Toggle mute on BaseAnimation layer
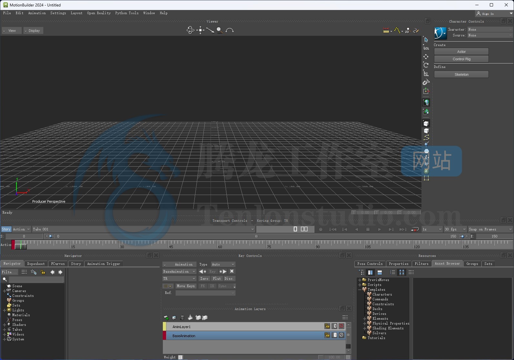Viewport: 514px width, 360px height. click(341, 335)
